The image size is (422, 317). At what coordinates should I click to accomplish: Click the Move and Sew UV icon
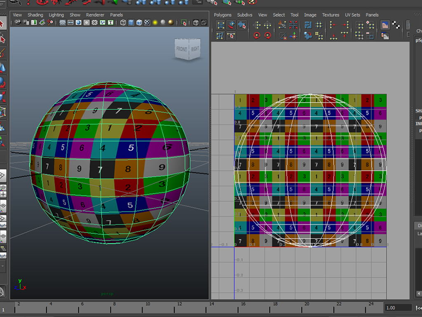tap(293, 36)
